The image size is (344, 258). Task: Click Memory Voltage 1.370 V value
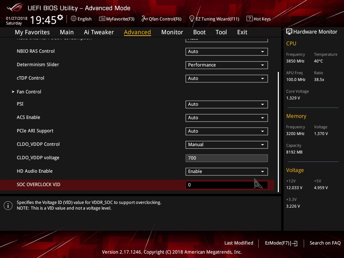tap(321, 134)
